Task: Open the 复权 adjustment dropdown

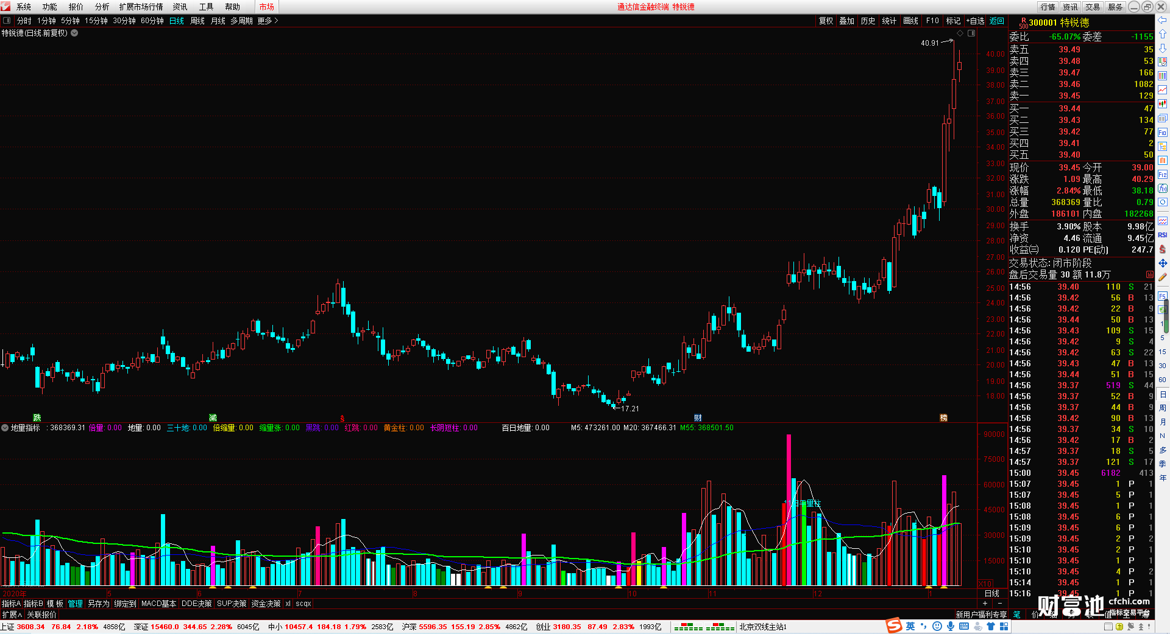Action: (x=826, y=21)
